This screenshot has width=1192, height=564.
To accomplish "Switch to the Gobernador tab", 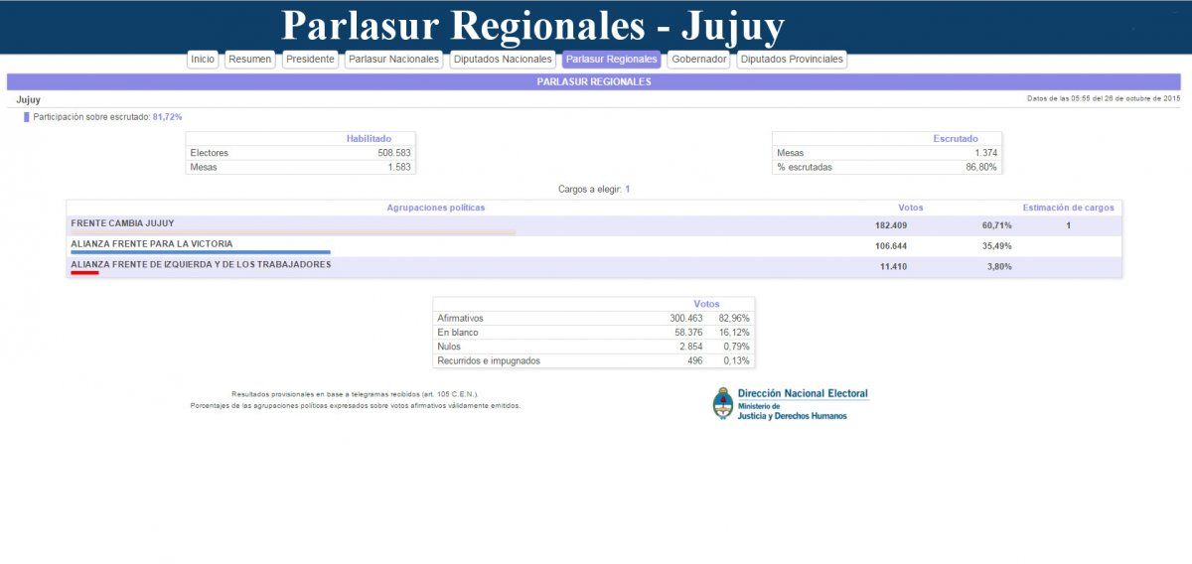I will [x=699, y=60].
